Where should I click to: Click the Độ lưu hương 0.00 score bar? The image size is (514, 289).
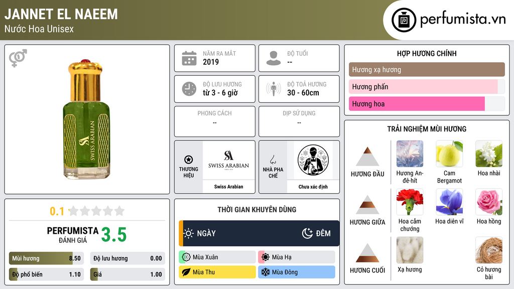(127, 258)
